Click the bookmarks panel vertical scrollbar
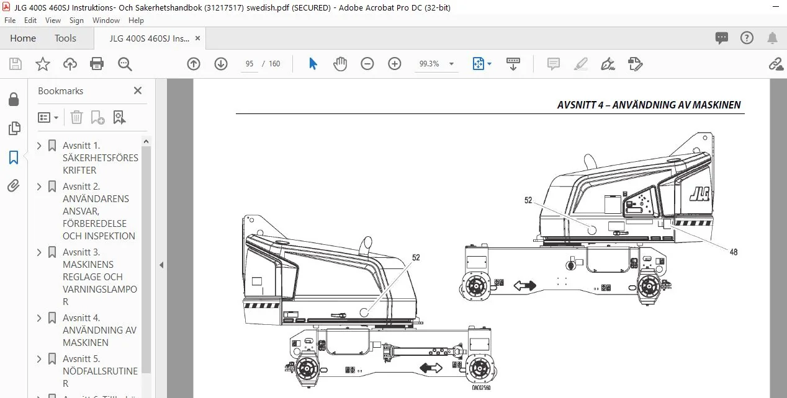Screen dimensions: 787x398 coord(146,260)
